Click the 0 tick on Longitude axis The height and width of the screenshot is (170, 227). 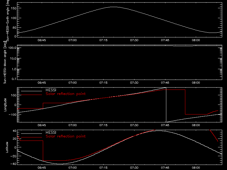pyautogui.click(x=15, y=105)
